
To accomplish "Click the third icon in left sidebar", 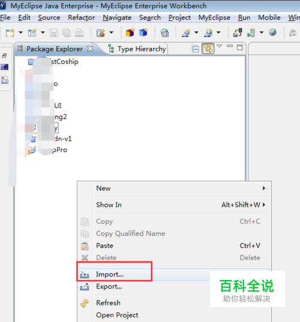I will (5, 80).
